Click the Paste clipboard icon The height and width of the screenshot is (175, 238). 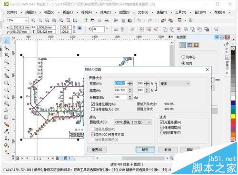click(x=130, y=20)
